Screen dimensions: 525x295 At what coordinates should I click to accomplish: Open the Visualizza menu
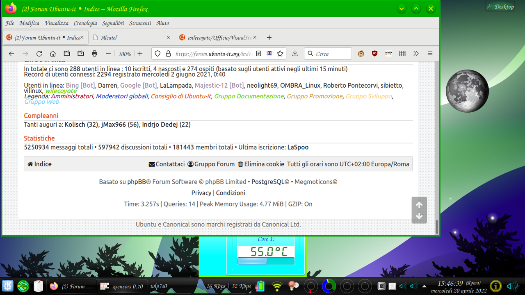click(57, 23)
